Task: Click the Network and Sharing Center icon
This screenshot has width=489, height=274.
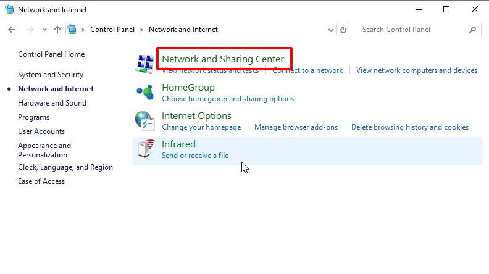Action: click(144, 62)
